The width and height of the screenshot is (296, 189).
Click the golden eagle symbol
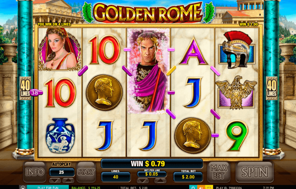[236, 93]
